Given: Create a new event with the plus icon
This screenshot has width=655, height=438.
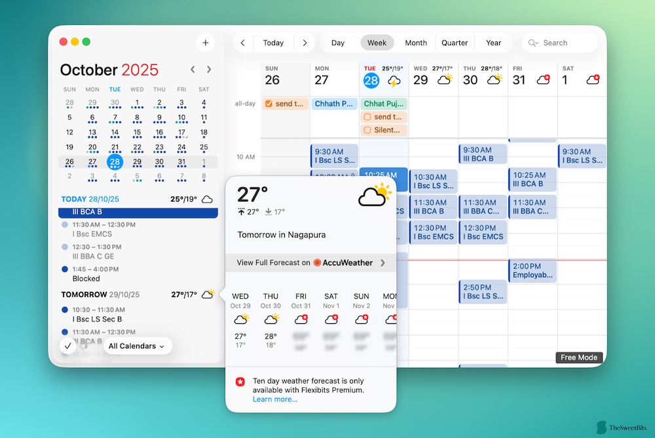Looking at the screenshot, I should click(205, 43).
